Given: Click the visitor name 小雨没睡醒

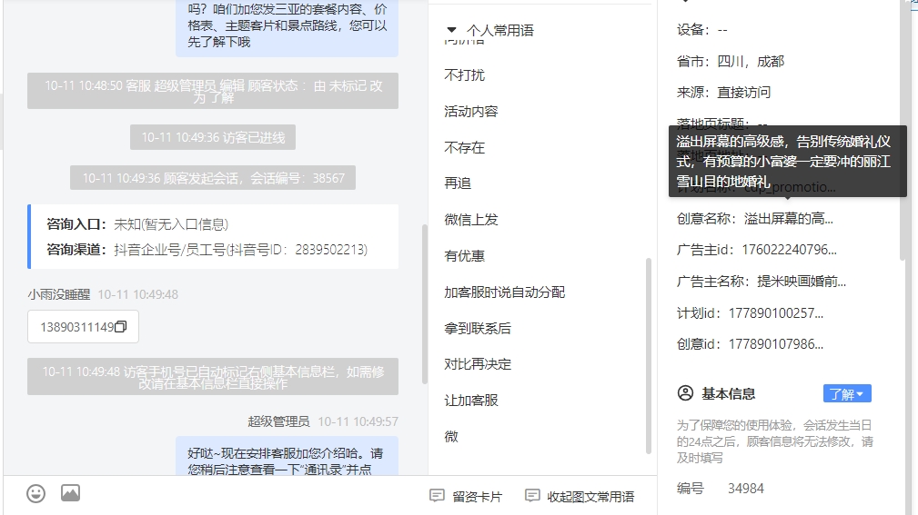Looking at the screenshot, I should (58, 294).
